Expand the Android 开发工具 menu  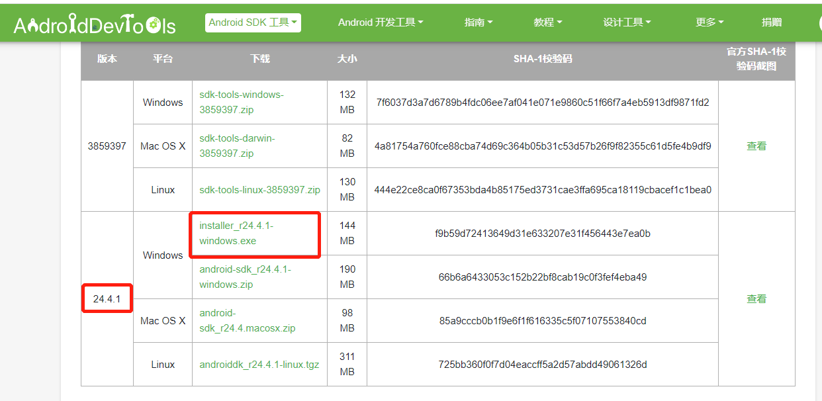[x=381, y=22]
